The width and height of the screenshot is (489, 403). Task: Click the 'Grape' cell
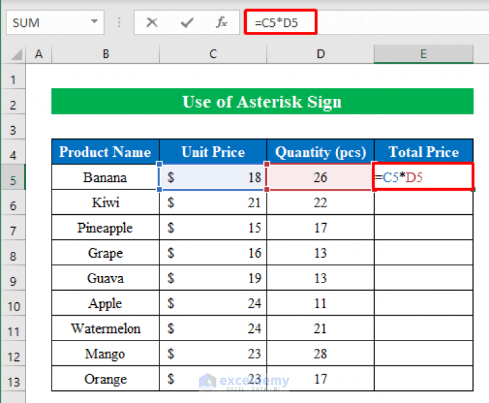(105, 253)
